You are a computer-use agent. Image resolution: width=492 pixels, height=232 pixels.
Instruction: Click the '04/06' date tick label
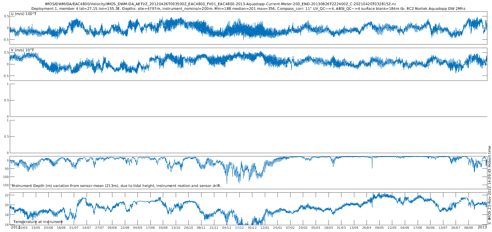tap(405, 228)
